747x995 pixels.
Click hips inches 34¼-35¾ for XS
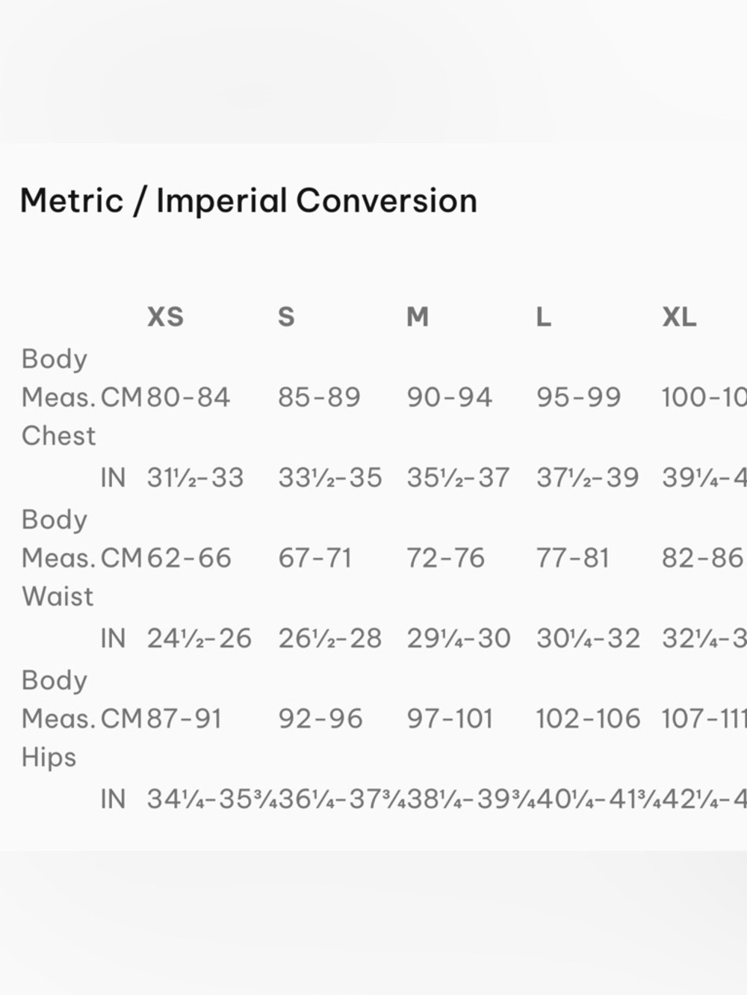coord(211,799)
